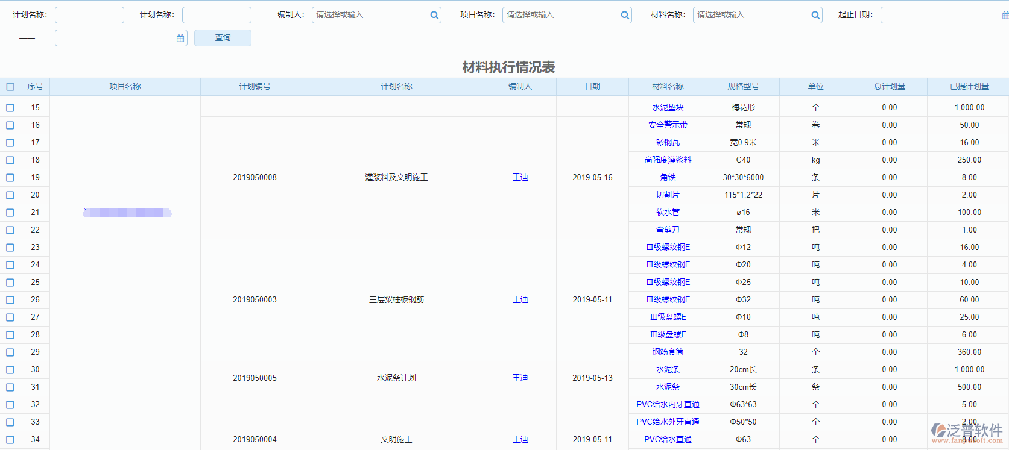The image size is (1009, 450).
Task: Open the 彩钢瓦 material link
Action: click(x=668, y=143)
